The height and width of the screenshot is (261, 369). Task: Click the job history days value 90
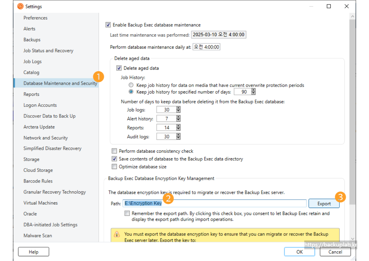242,92
